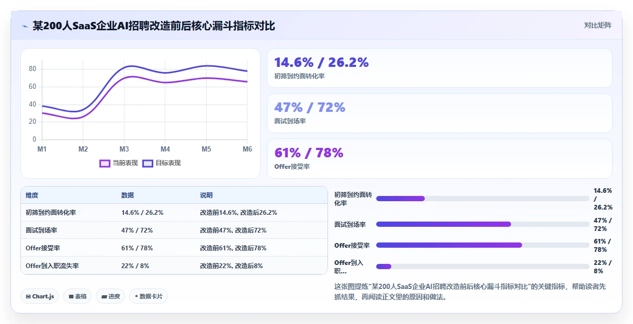Screen dimensions: 633x324
Task: Click the M5 axis label on chart
Action: point(206,149)
